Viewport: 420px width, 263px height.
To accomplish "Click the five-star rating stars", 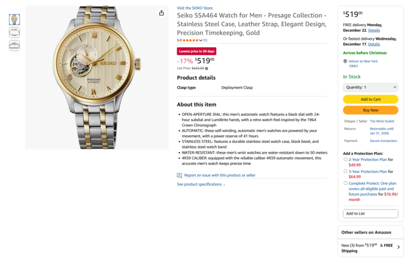I will point(192,40).
